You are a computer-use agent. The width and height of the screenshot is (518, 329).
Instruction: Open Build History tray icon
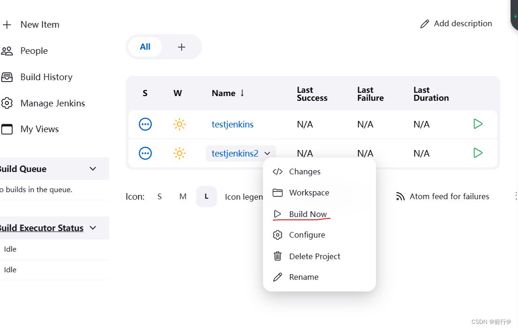pos(7,77)
